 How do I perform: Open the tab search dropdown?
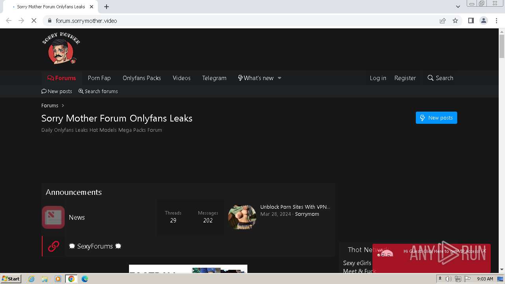458,7
